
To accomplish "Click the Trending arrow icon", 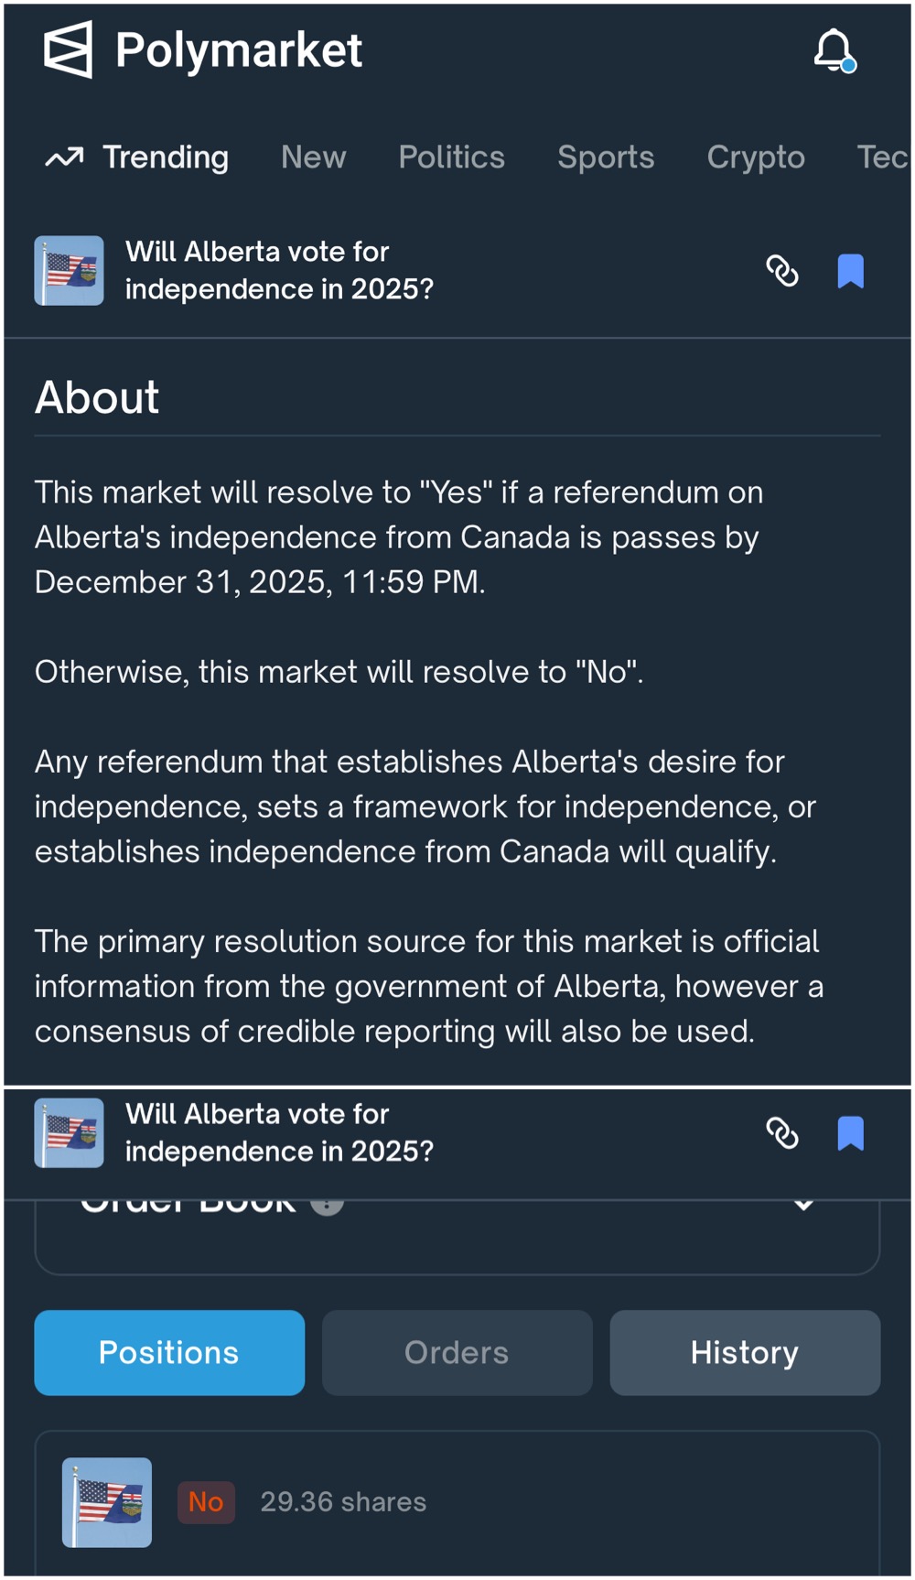I will point(64,157).
